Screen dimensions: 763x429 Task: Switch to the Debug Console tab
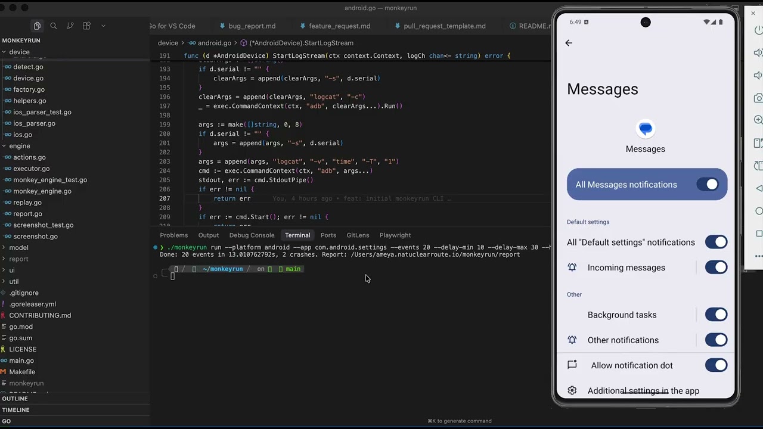pos(252,235)
